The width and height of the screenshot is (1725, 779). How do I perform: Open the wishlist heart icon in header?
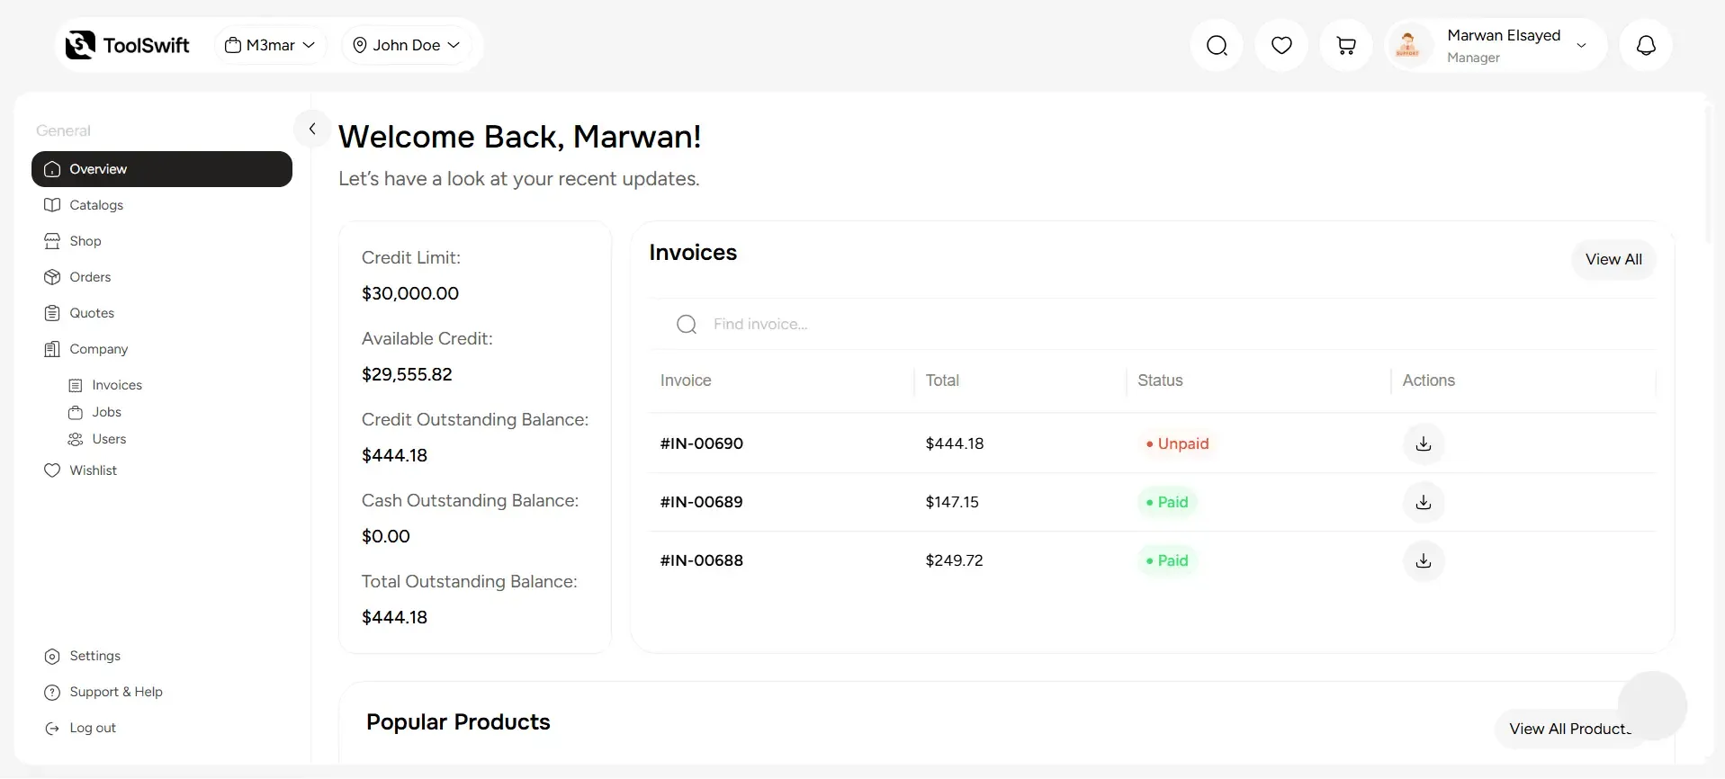pyautogui.click(x=1281, y=45)
